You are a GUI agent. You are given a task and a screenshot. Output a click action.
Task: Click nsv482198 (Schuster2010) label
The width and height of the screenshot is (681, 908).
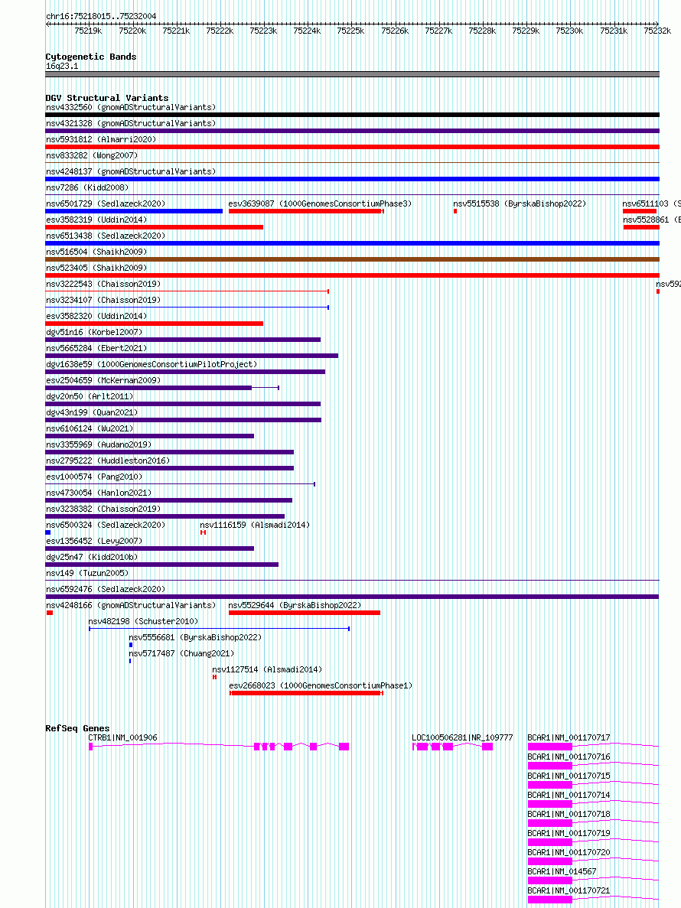pos(143,621)
